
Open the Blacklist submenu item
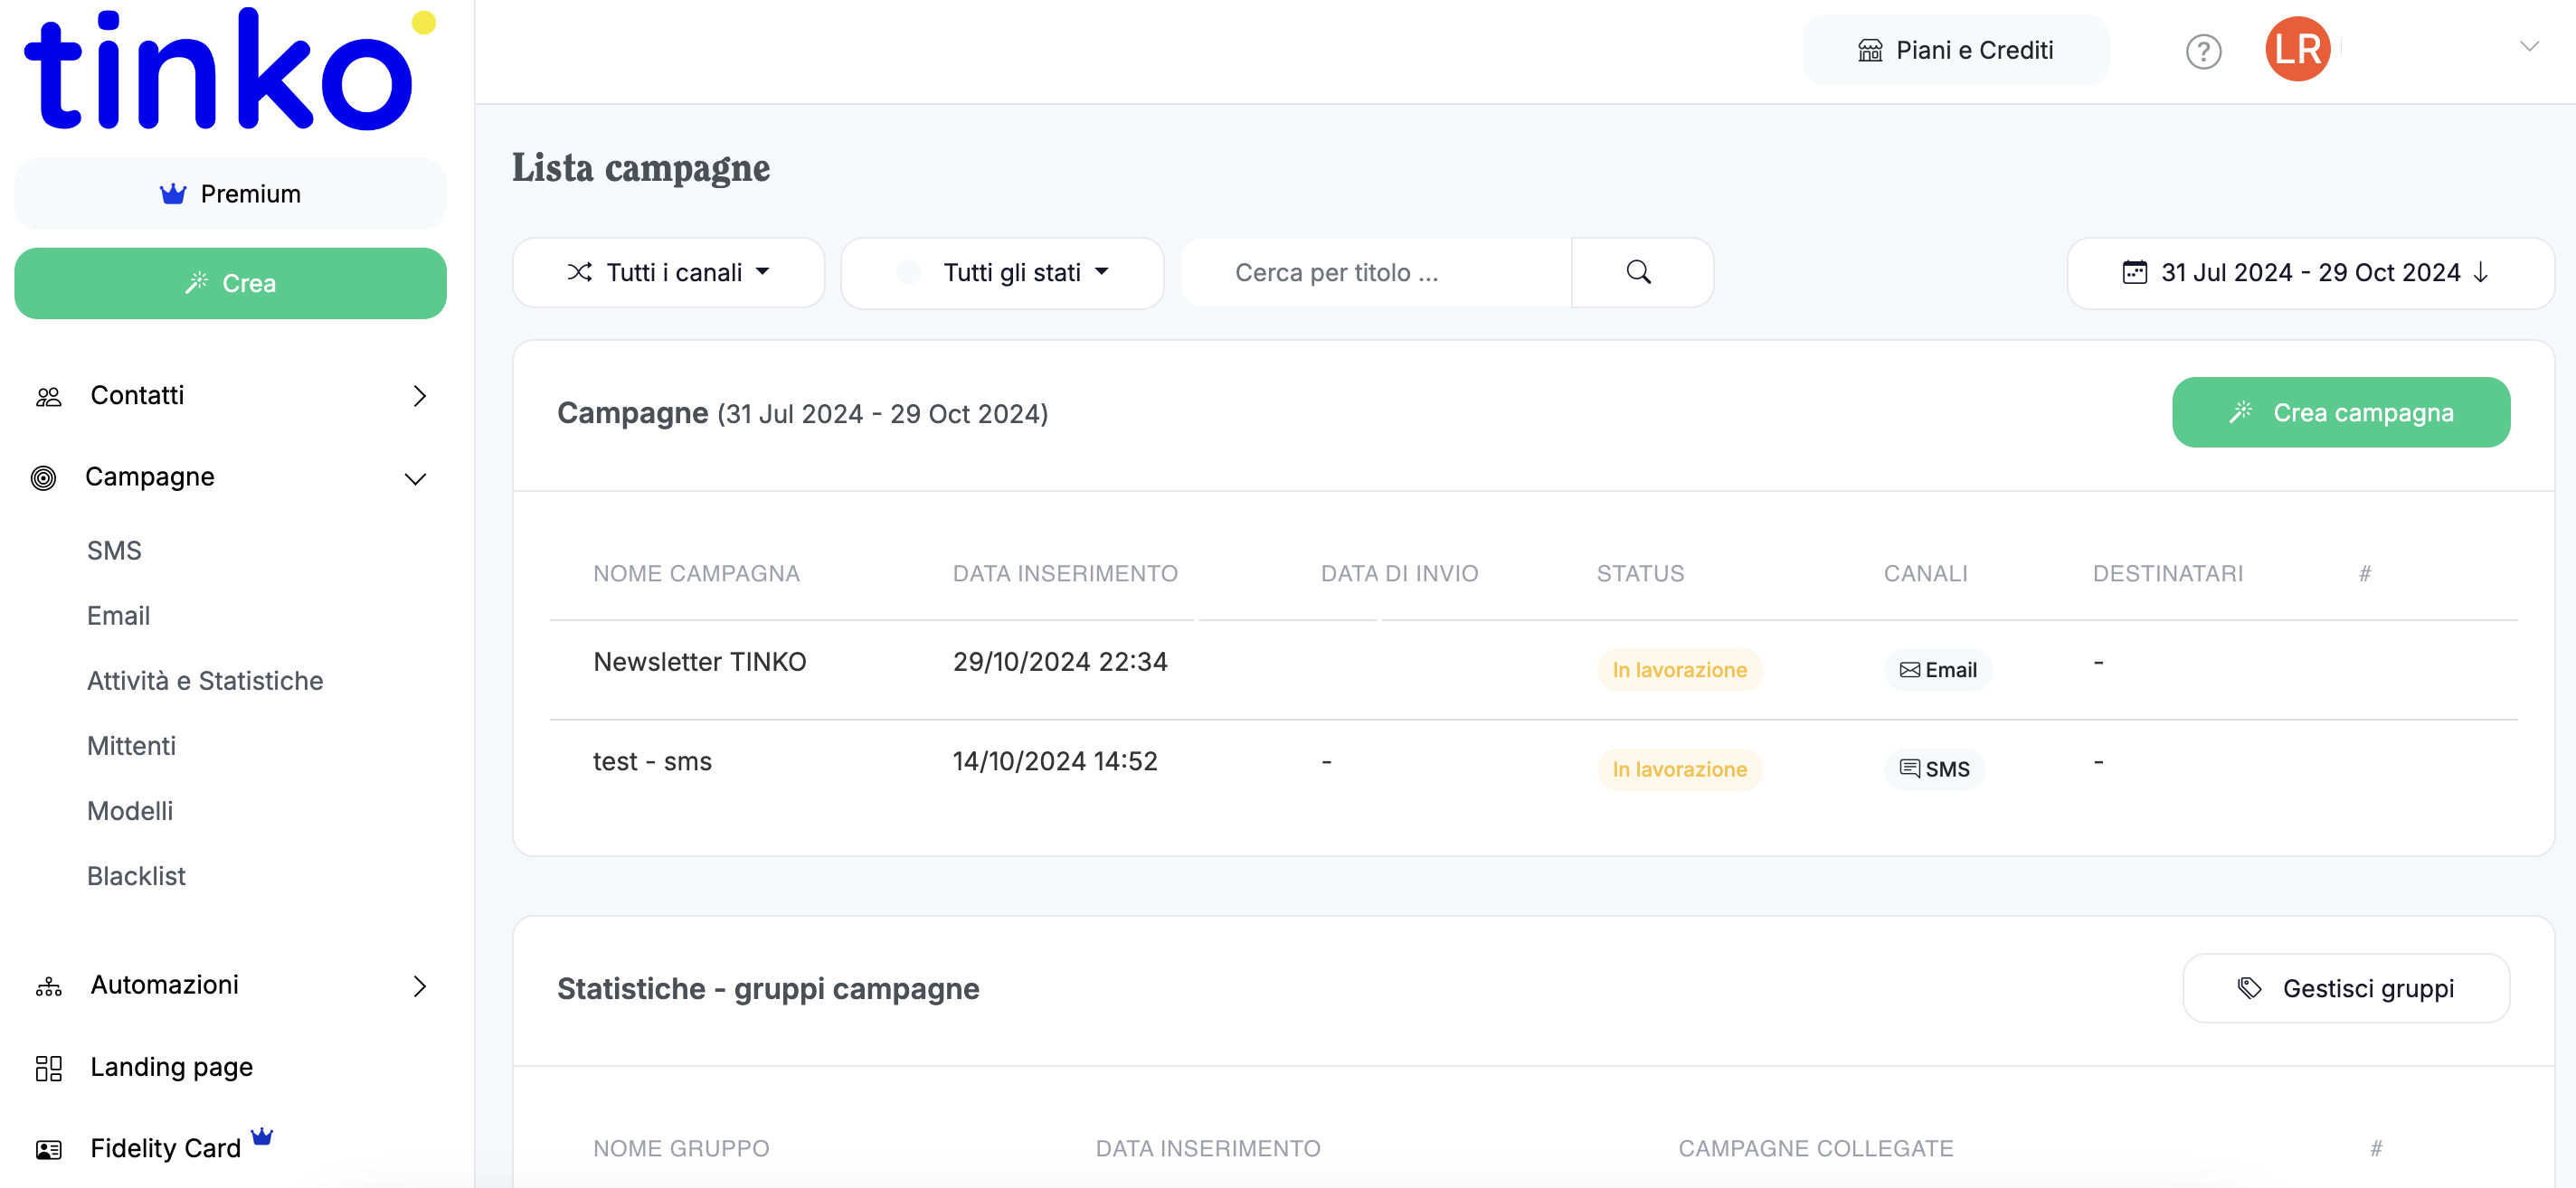136,875
